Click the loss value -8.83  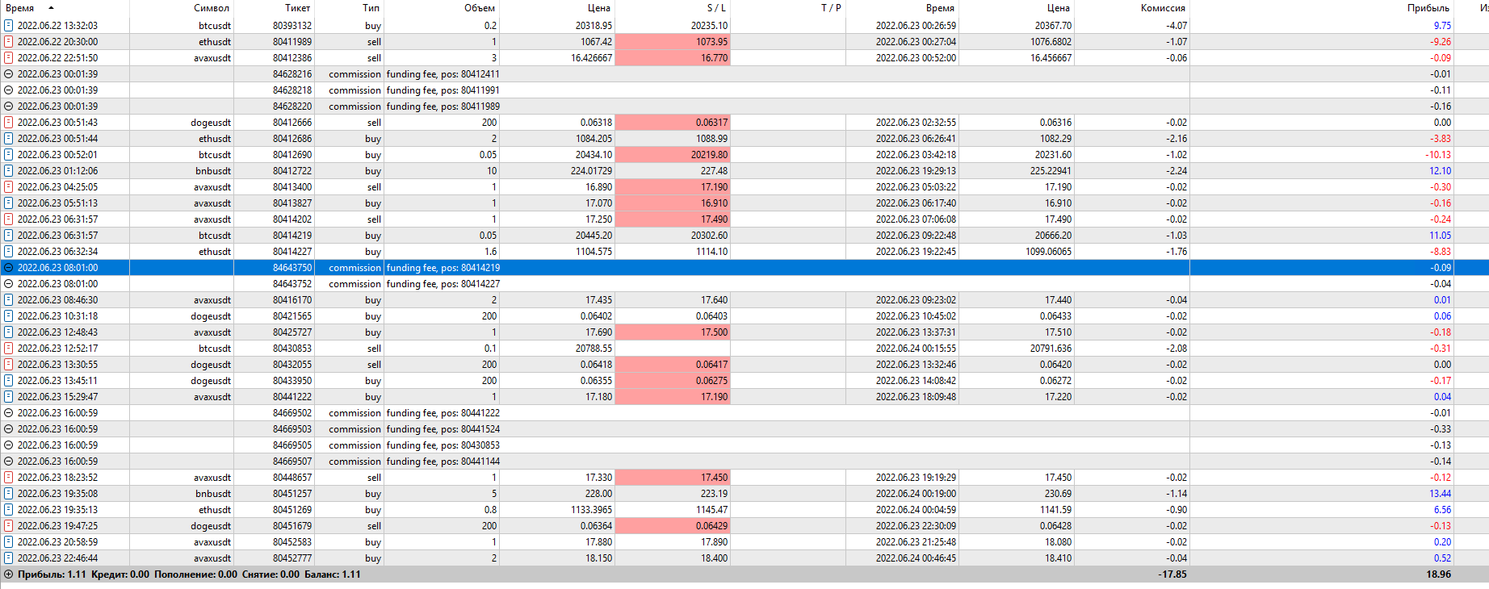(1441, 252)
